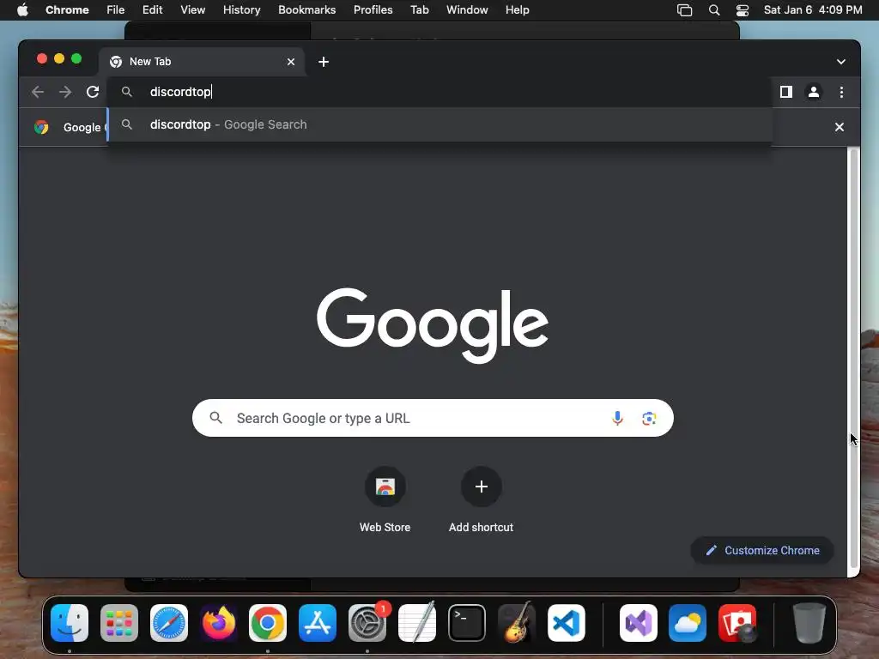Open TextEdit from the dock

click(x=417, y=623)
